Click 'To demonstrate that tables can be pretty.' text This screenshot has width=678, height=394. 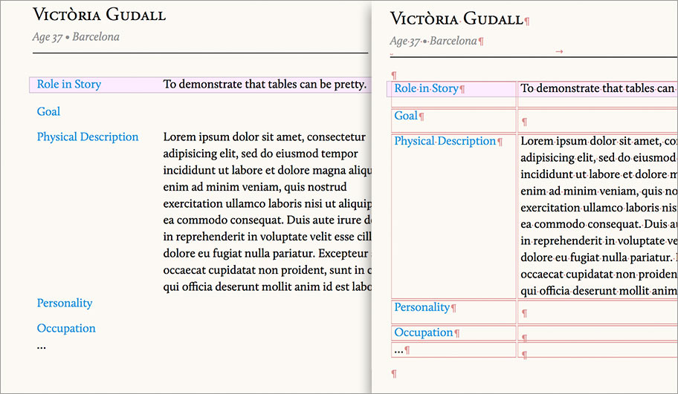coord(265,84)
